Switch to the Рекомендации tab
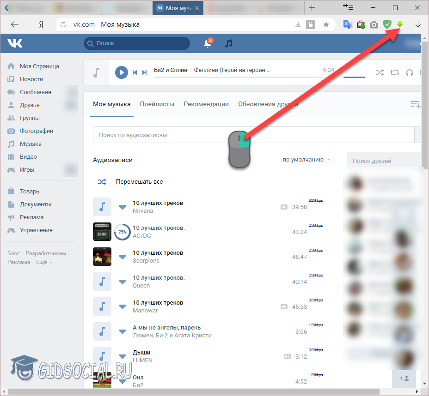The width and height of the screenshot is (429, 396). coord(206,104)
